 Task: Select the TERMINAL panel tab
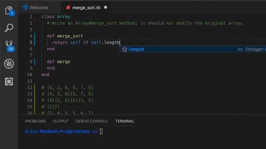click(x=125, y=121)
